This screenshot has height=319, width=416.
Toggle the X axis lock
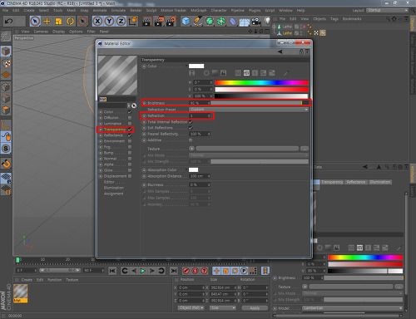[x=97, y=21]
